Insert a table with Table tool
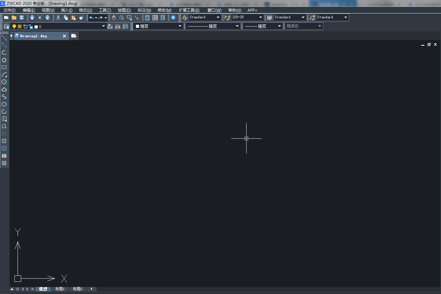 (x=4, y=156)
